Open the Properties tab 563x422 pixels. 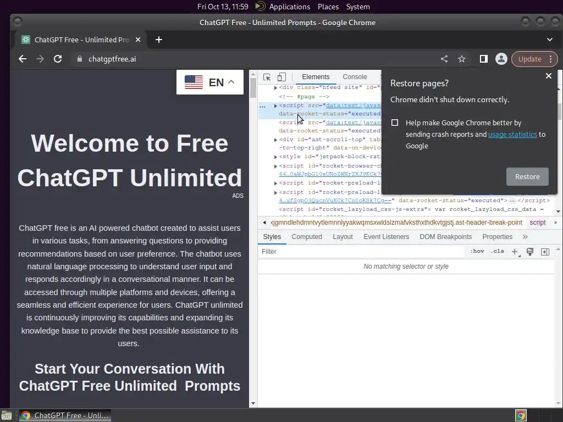(x=497, y=237)
